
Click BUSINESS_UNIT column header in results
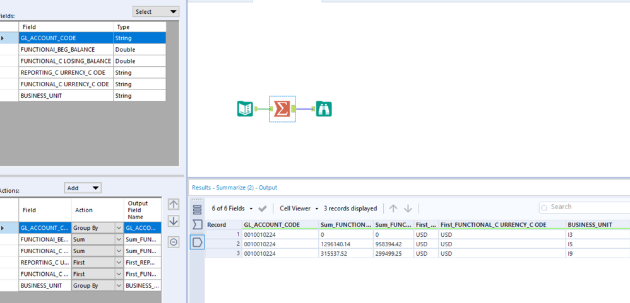tap(598, 225)
